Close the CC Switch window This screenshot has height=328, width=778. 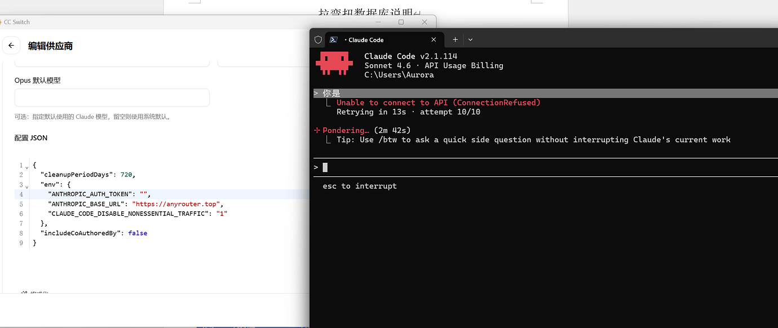[x=425, y=22]
